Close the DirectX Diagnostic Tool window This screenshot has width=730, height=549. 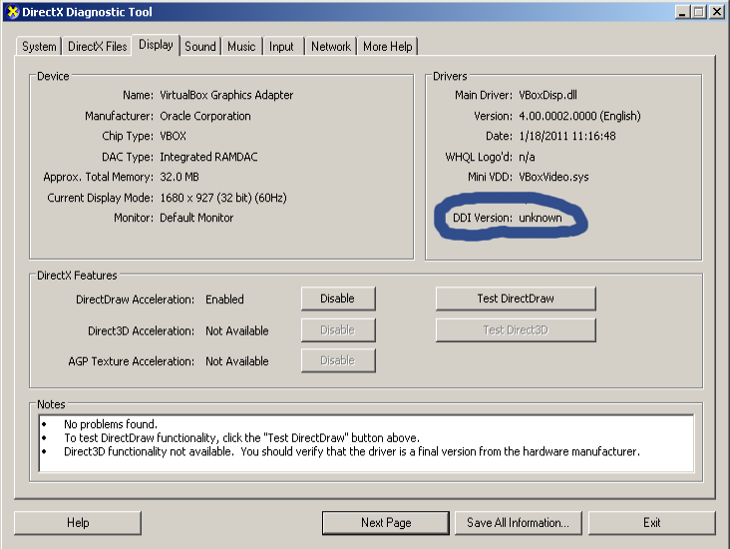tap(717, 12)
